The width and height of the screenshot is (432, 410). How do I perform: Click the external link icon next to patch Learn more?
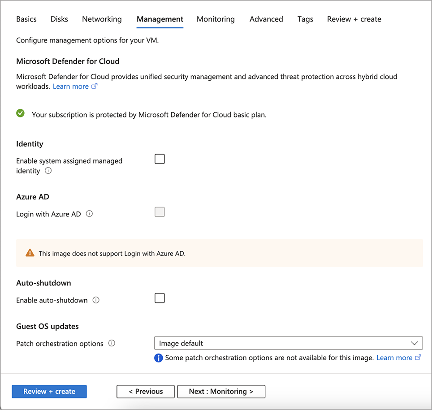(x=419, y=358)
